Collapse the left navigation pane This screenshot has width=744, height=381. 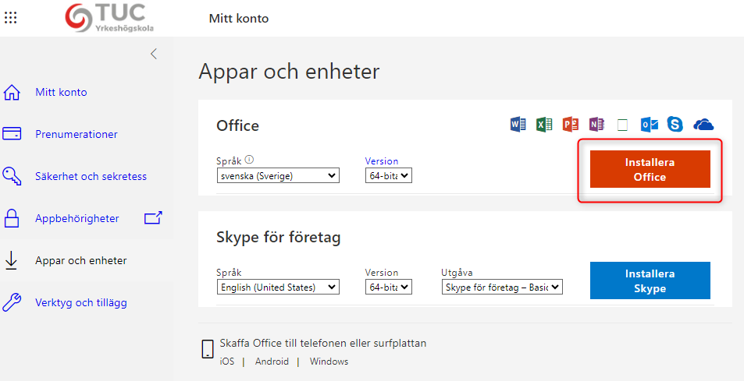pos(154,54)
